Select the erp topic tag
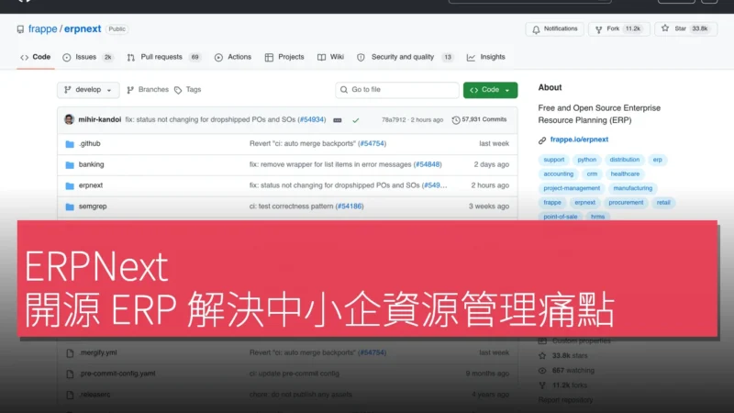 (657, 160)
